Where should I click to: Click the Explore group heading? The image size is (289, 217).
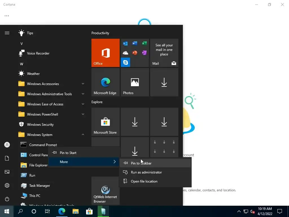97,102
